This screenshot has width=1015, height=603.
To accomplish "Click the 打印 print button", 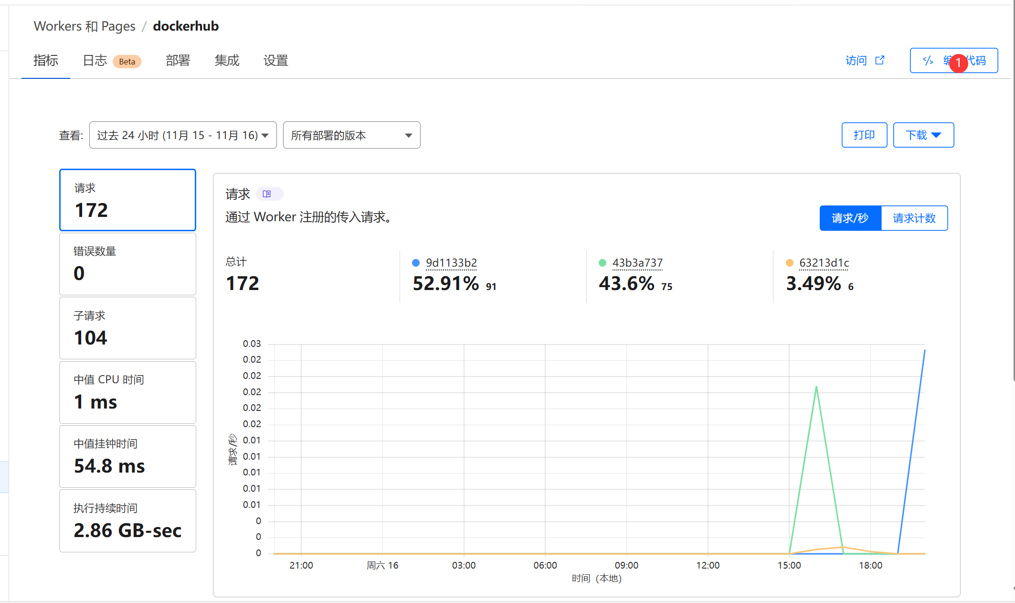I will pos(864,135).
